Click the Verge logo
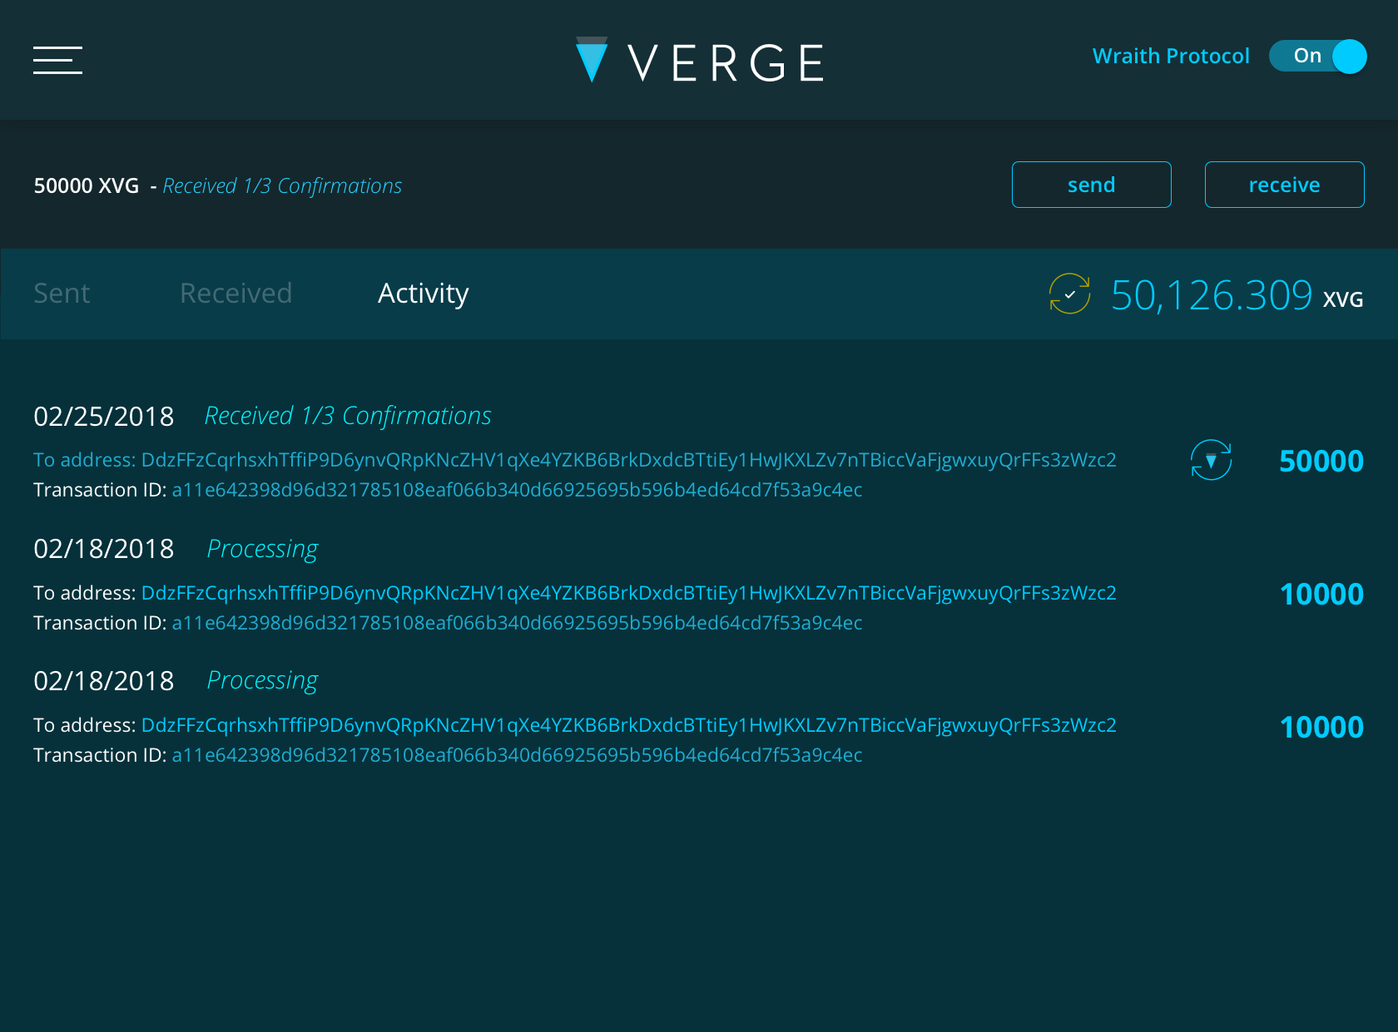 pos(700,61)
